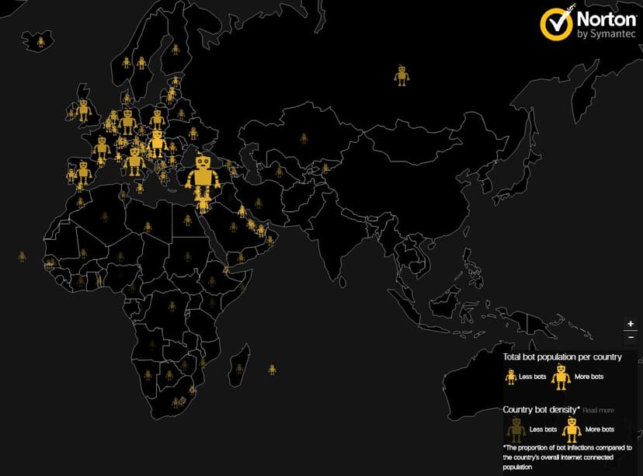Select the bot icon over Italy
Viewport: 643px width, 476px height.
(x=134, y=162)
